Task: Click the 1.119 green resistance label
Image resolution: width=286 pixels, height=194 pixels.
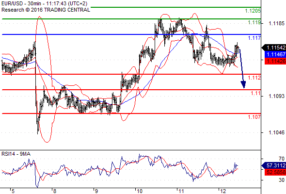Action: (254, 22)
